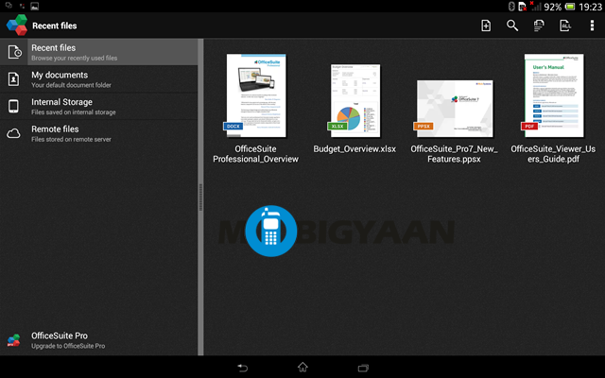Image resolution: width=605 pixels, height=378 pixels.
Task: Open Remote files entry
Action: 98,133
